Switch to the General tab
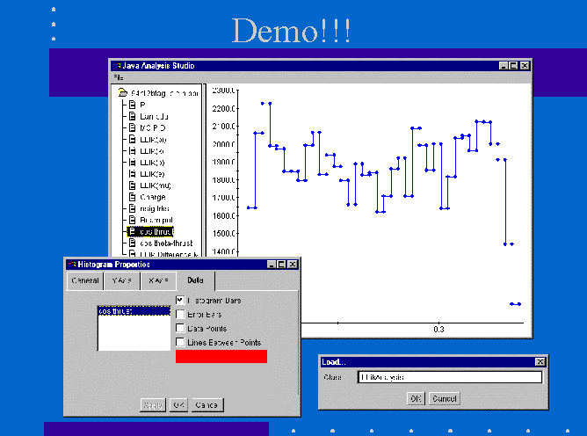The height and width of the screenshot is (436, 587). 85,281
